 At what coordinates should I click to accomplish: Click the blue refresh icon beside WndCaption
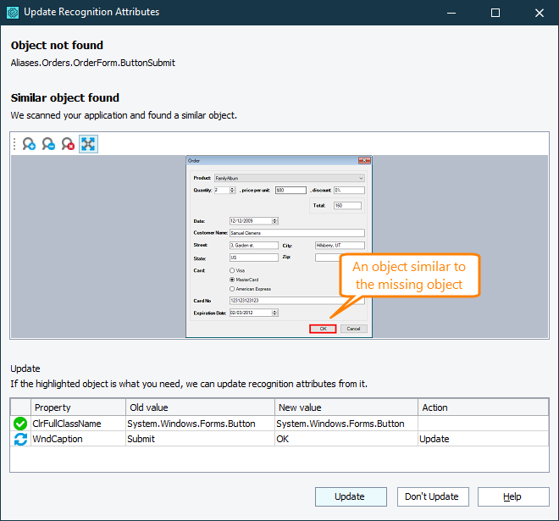click(x=20, y=440)
